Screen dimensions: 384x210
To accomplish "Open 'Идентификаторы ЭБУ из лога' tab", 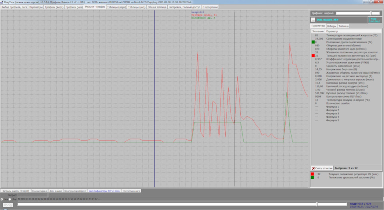I will [104, 191].
